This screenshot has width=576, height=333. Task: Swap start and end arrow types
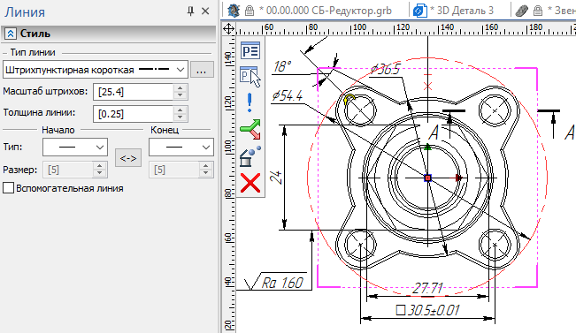coord(128,158)
